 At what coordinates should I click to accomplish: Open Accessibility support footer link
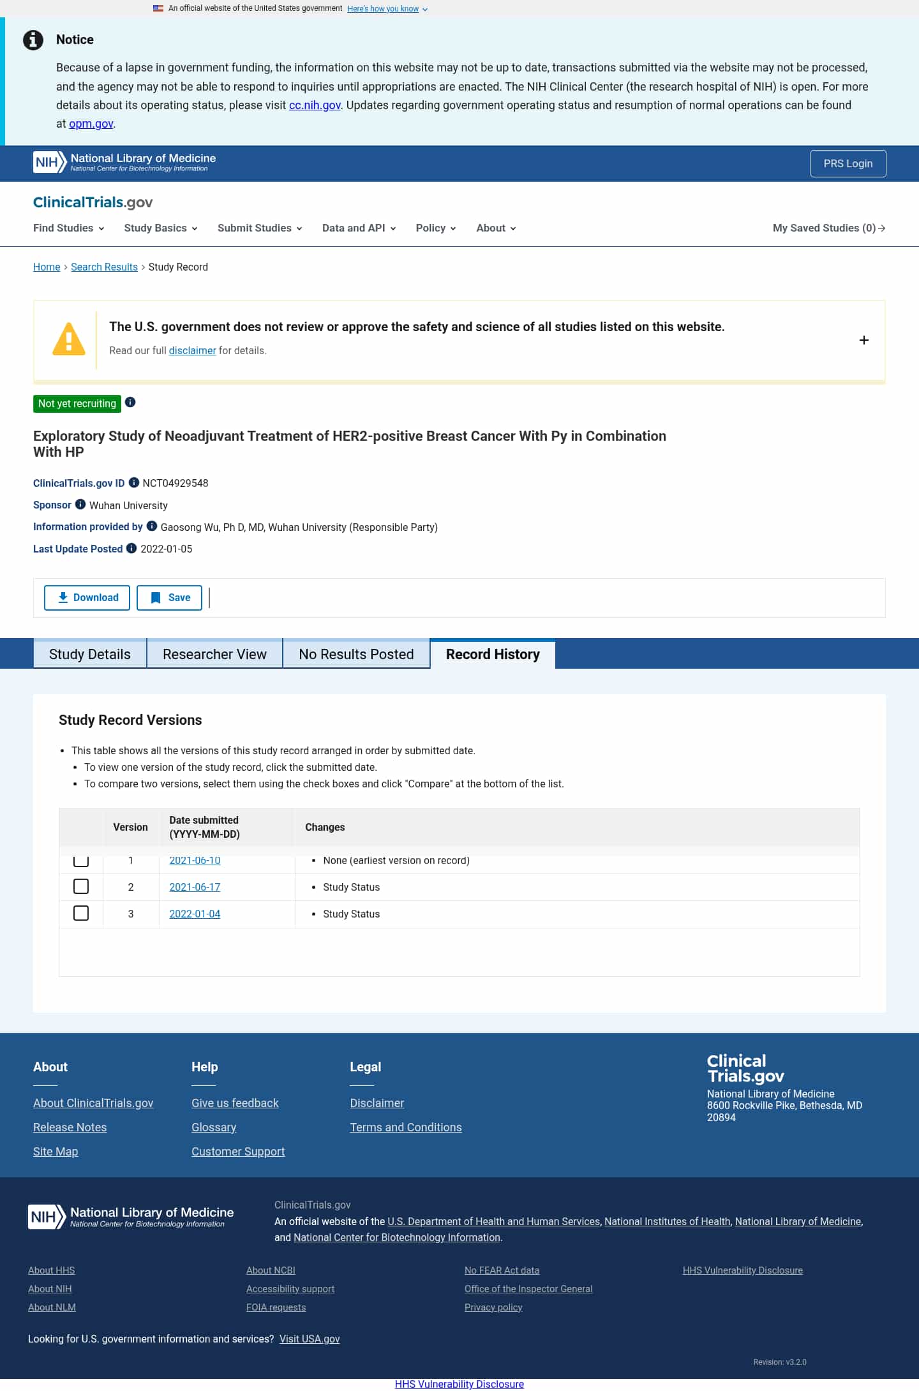pyautogui.click(x=290, y=1289)
